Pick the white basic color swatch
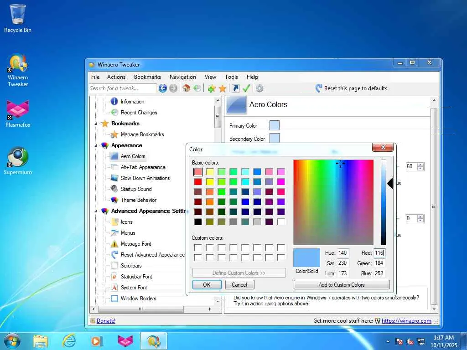 coord(281,222)
